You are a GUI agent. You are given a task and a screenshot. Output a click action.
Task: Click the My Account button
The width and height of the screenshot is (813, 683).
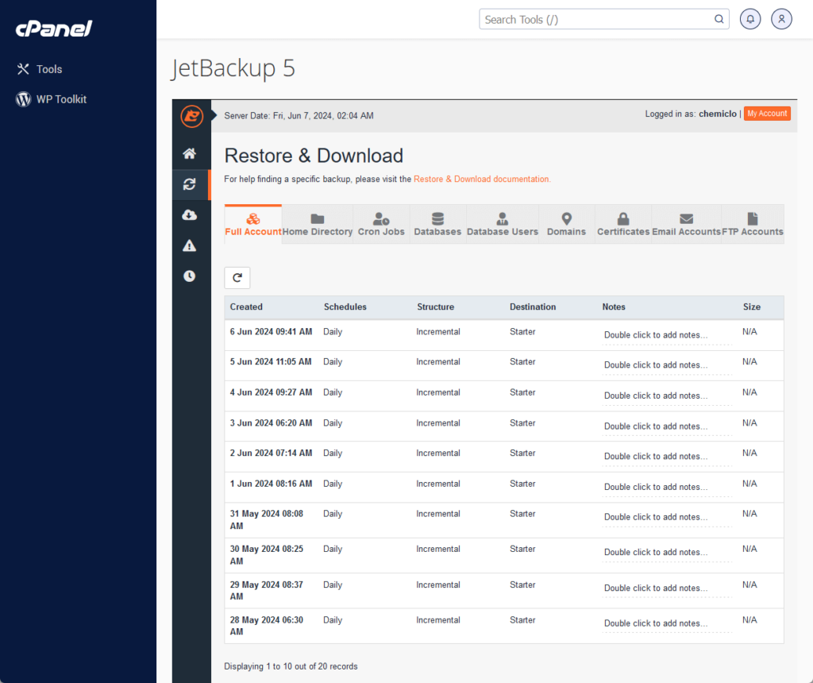tap(767, 114)
